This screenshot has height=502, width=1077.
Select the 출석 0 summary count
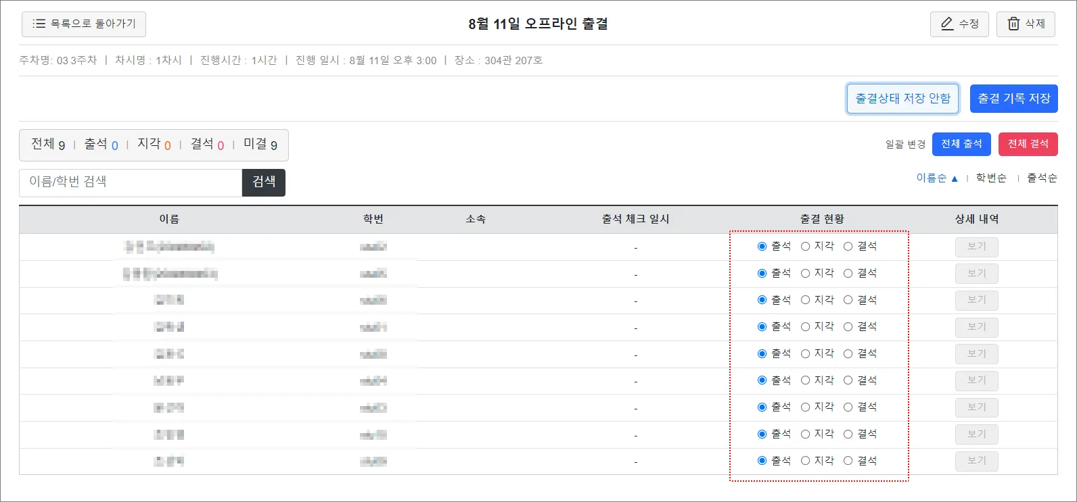click(101, 145)
